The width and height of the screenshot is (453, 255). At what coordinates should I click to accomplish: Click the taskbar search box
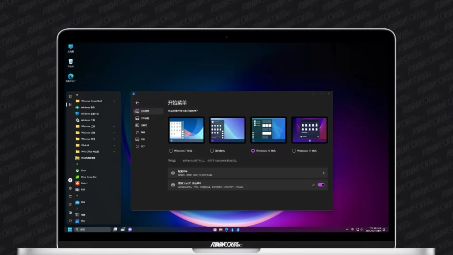point(92,229)
